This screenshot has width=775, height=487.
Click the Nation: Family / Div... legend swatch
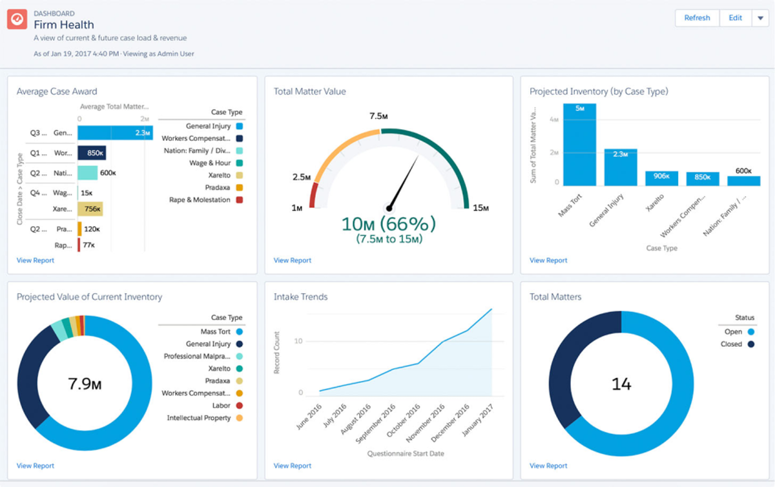[240, 151]
